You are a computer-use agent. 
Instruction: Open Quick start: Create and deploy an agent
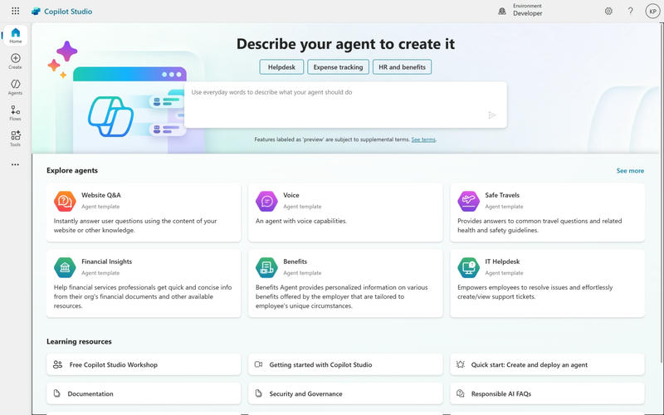pos(547,364)
